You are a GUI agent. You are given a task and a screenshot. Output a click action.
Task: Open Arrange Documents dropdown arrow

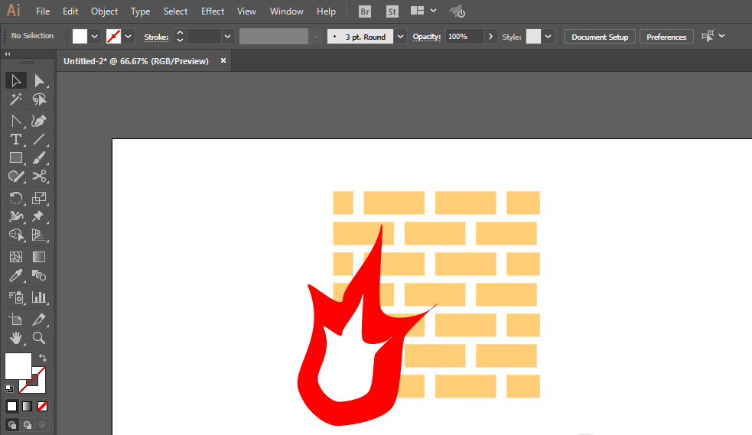[434, 11]
